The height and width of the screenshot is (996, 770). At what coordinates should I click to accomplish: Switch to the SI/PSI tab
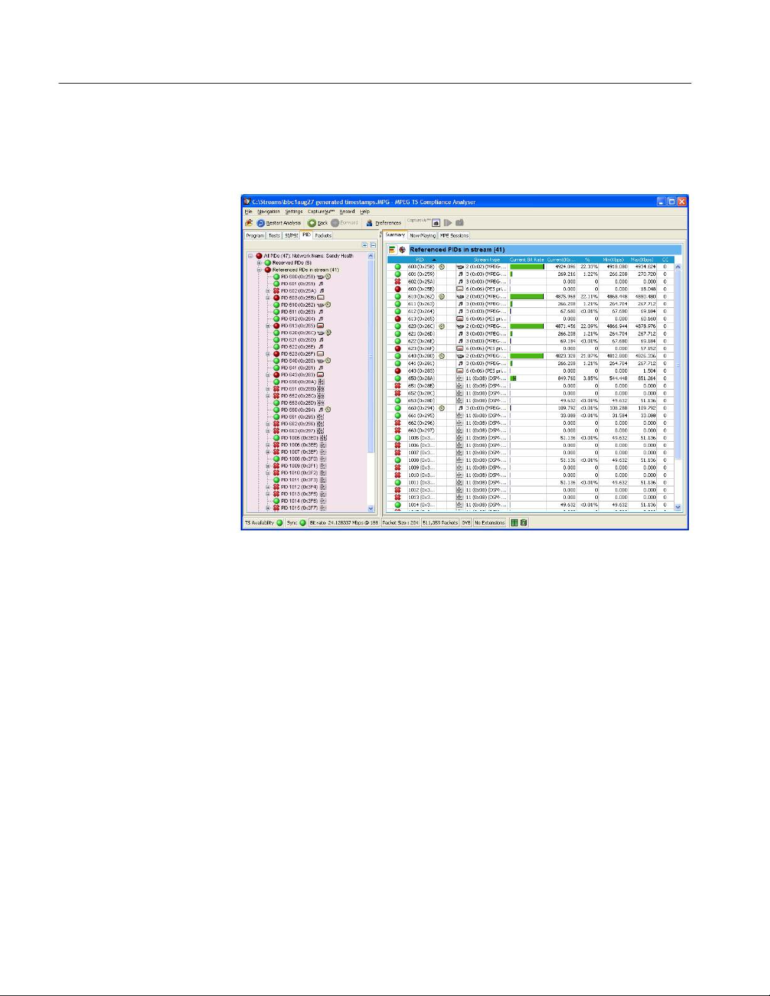(291, 236)
